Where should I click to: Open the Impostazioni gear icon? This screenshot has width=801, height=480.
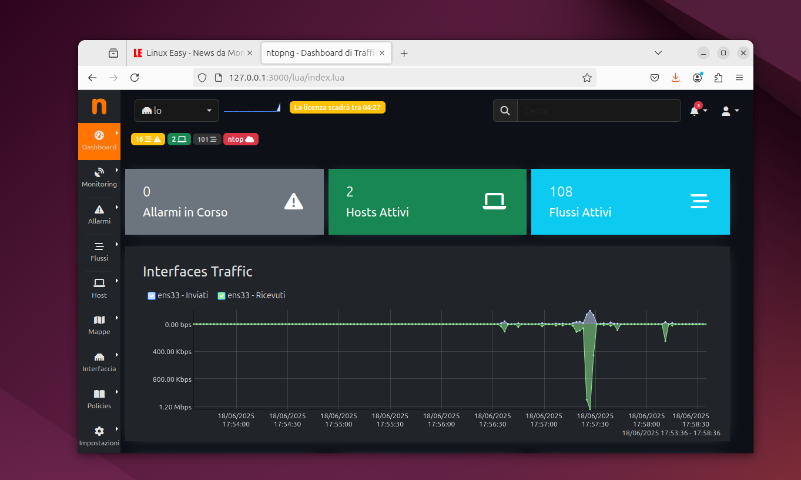click(x=99, y=431)
